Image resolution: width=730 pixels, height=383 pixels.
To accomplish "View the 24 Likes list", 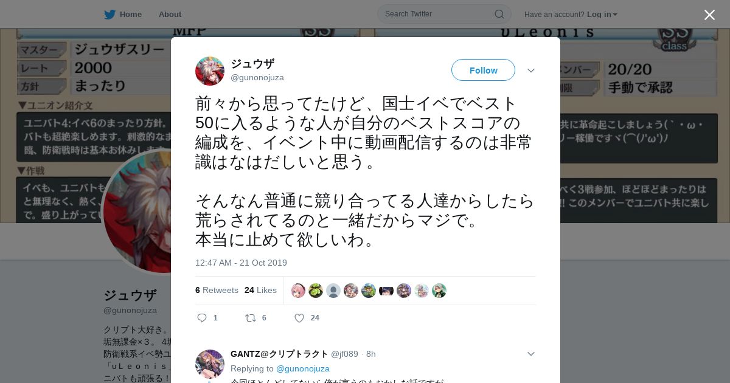I will [x=260, y=290].
